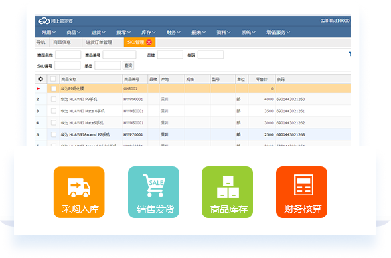The image size is (391, 258).
Task: Close the SKU管理 tab with the red X
Action: 149,42
